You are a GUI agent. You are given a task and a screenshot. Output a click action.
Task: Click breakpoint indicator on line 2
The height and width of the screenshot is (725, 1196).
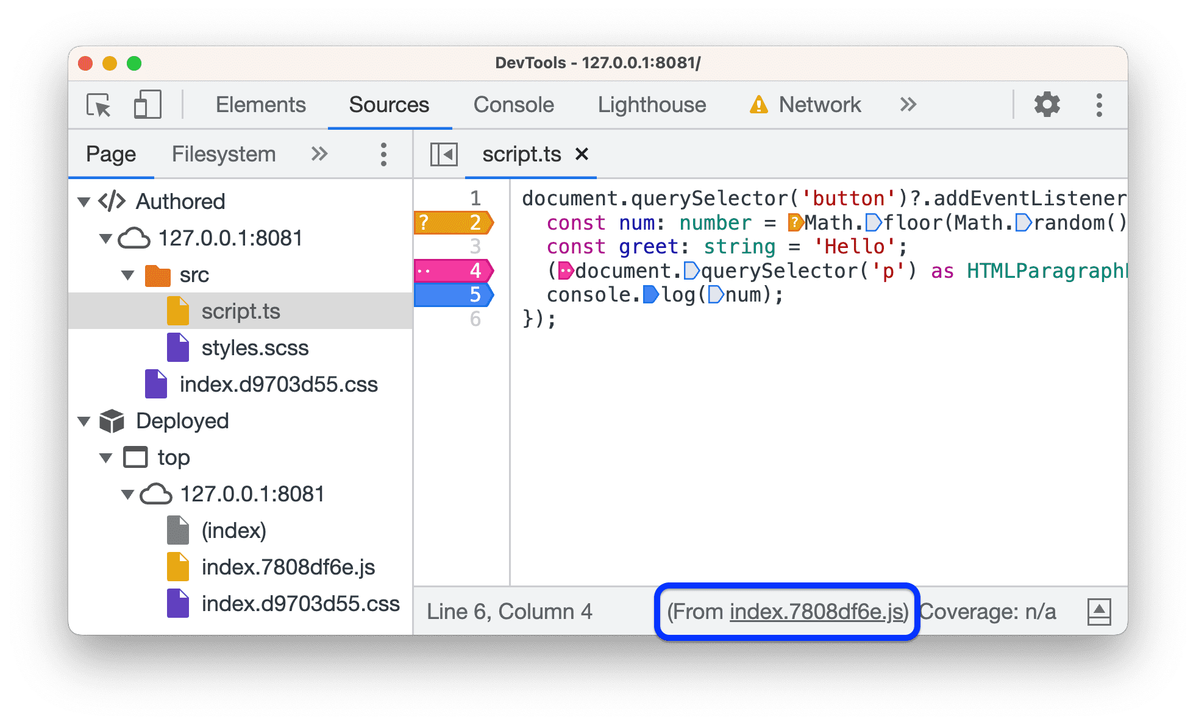(454, 223)
